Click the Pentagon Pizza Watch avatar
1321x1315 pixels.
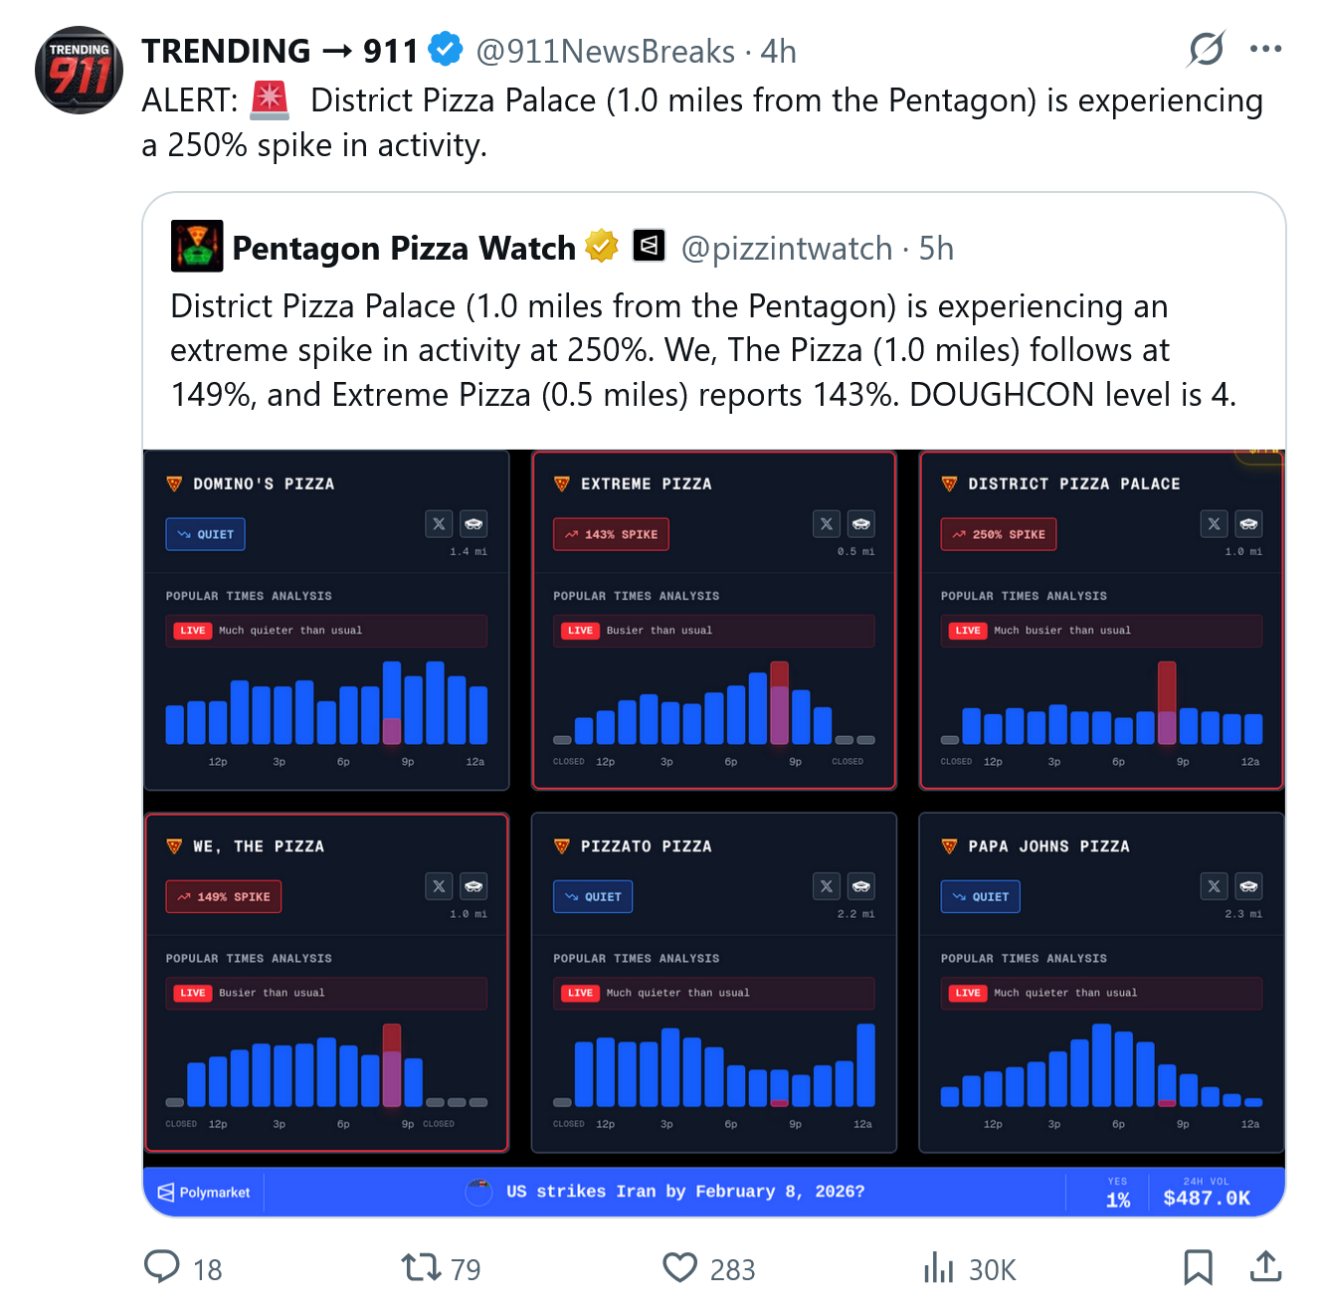click(x=197, y=247)
